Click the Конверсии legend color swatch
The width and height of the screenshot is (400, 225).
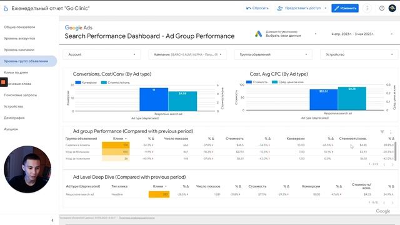pos(78,82)
